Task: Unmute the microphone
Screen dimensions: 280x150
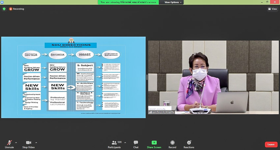Action: coord(9,145)
